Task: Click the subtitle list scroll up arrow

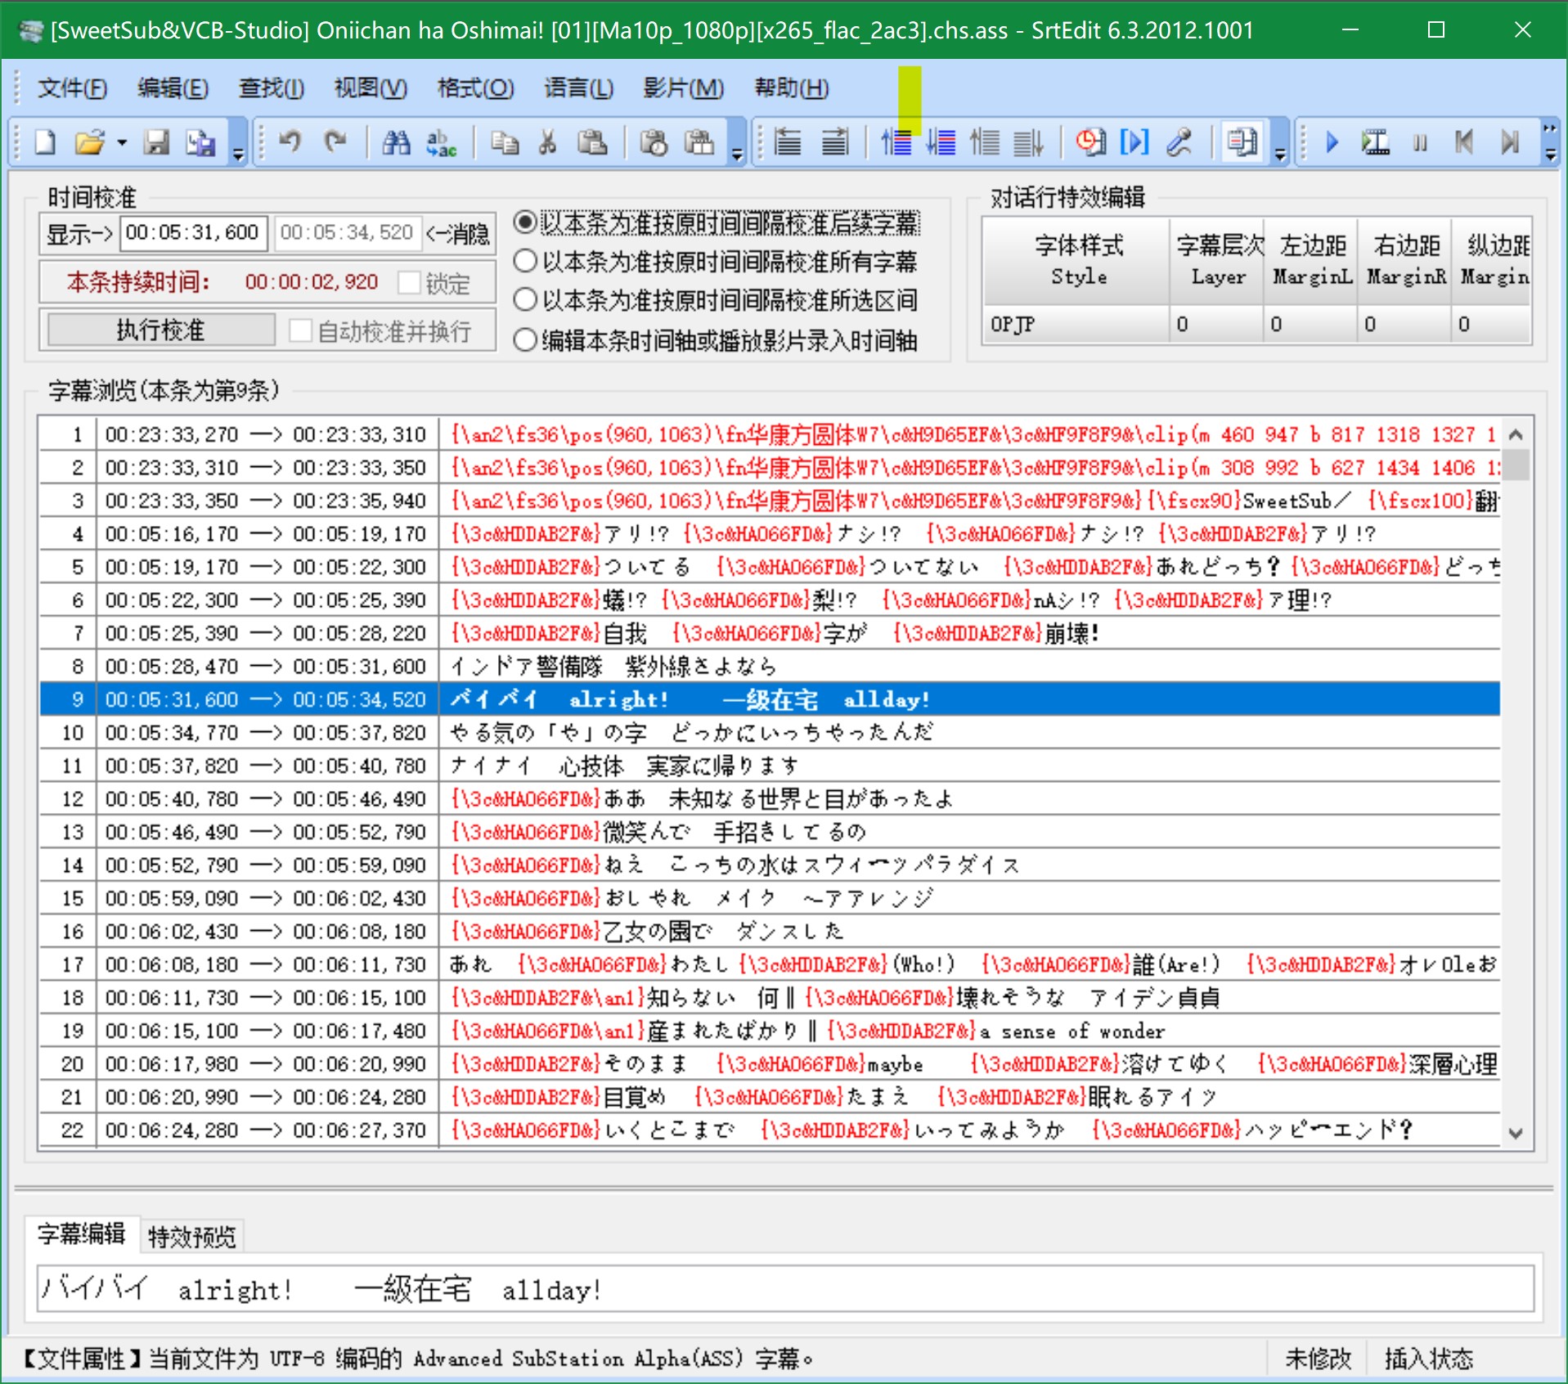Action: 1516,434
